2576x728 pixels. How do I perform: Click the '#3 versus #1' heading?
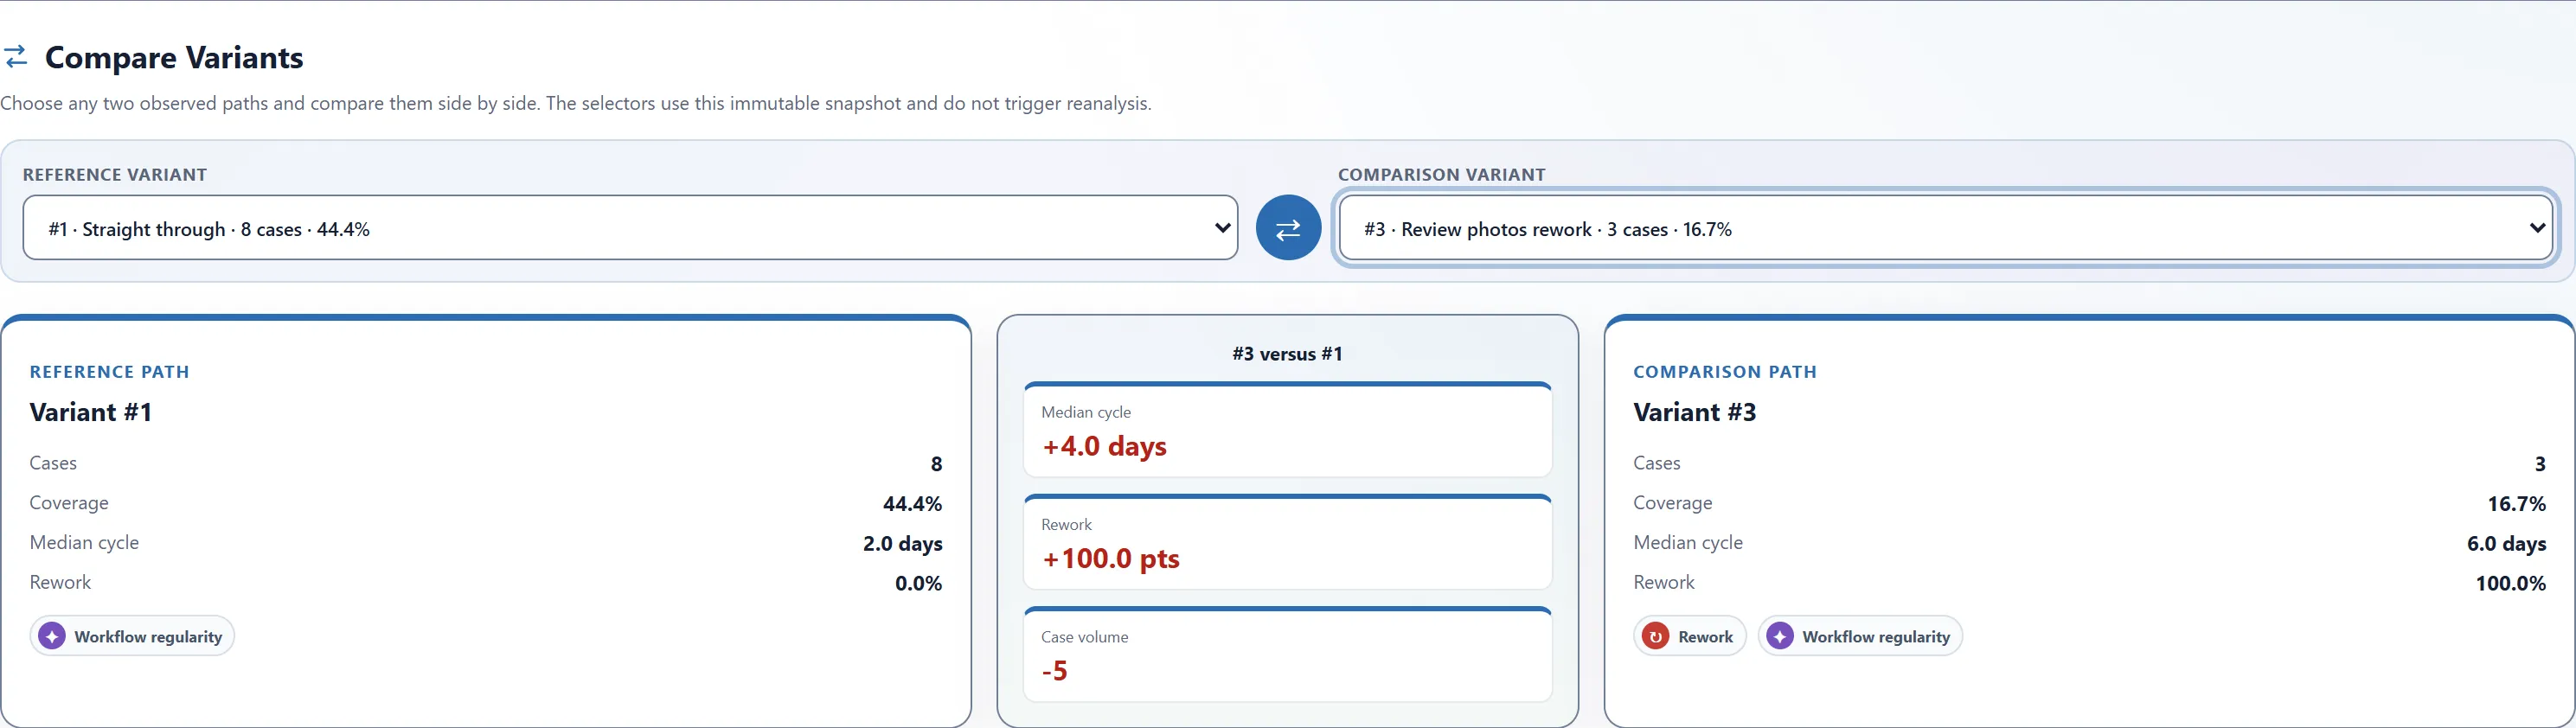(x=1288, y=354)
